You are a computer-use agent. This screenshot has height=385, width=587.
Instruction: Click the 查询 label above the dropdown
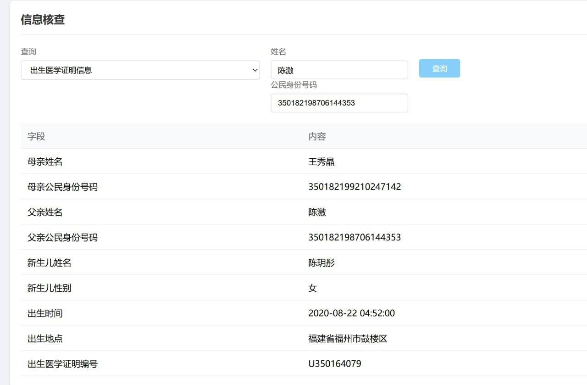click(28, 51)
